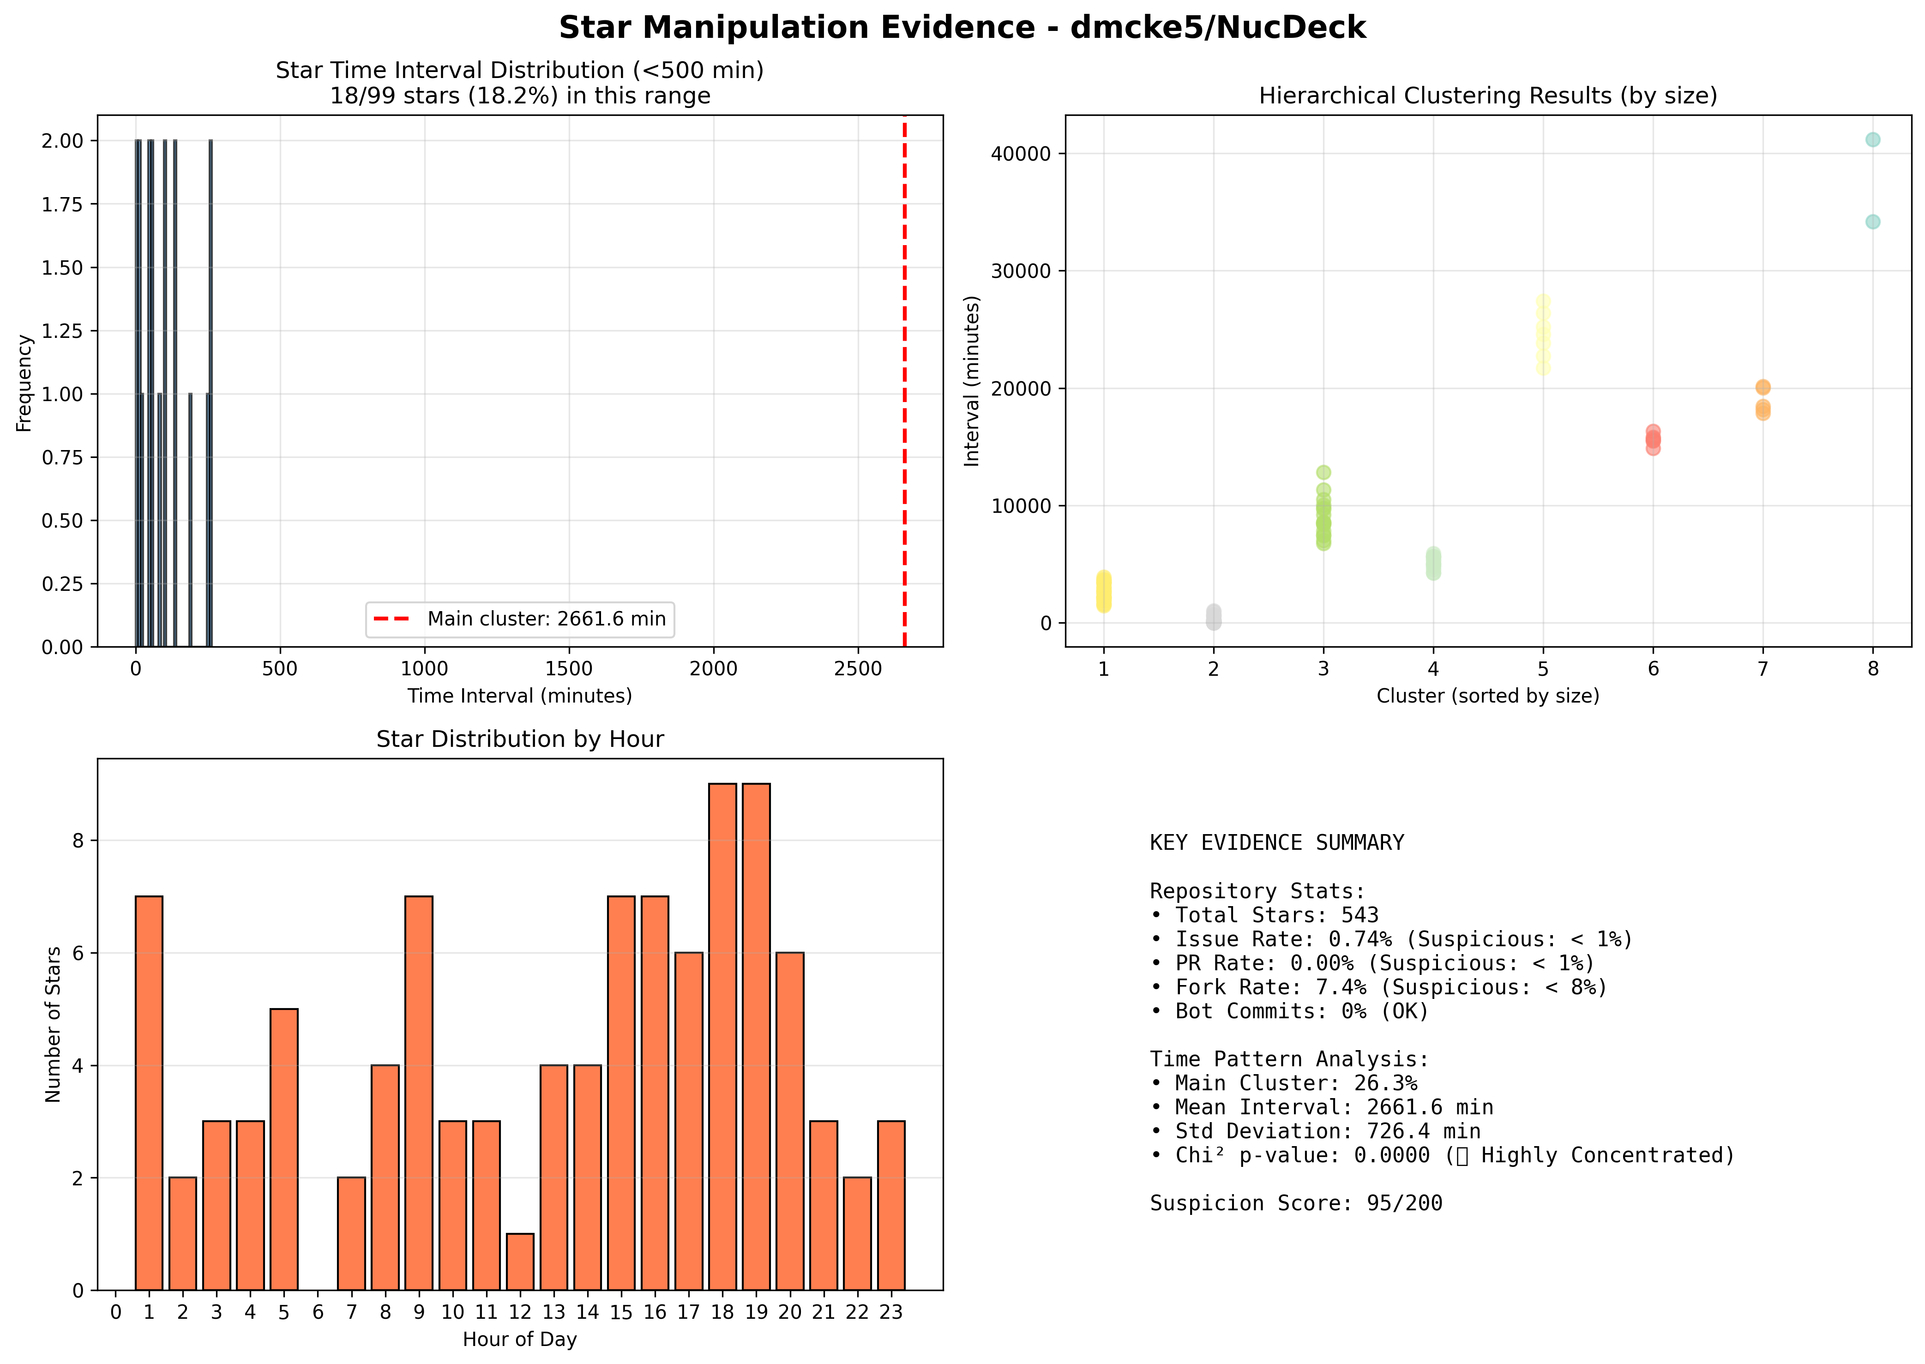Click the '2500' tick on the time interval axis
The width and height of the screenshot is (1925, 1364).
click(858, 668)
